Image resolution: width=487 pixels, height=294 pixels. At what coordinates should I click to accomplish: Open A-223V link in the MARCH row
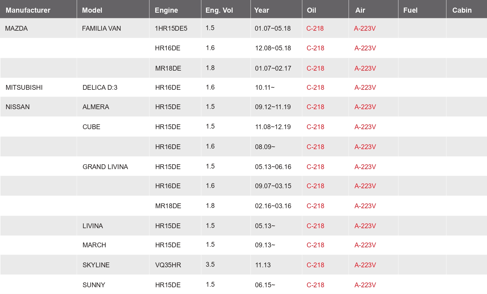(x=365, y=245)
